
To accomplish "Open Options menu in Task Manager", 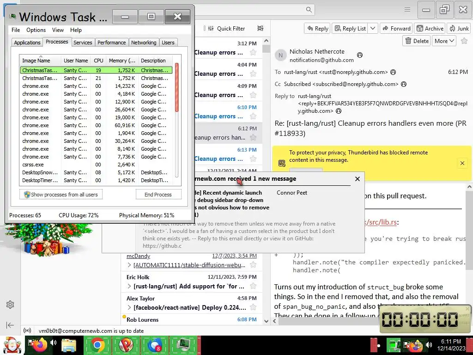I will [36, 30].
